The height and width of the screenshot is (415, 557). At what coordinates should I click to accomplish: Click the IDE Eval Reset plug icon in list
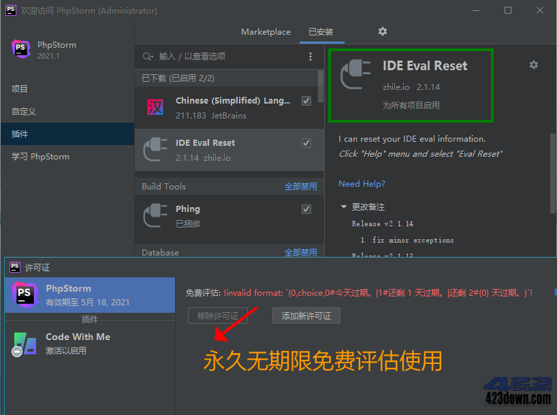click(x=156, y=147)
